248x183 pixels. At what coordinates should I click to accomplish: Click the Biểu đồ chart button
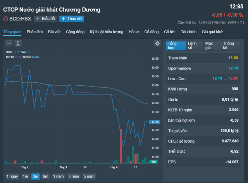(x=46, y=19)
